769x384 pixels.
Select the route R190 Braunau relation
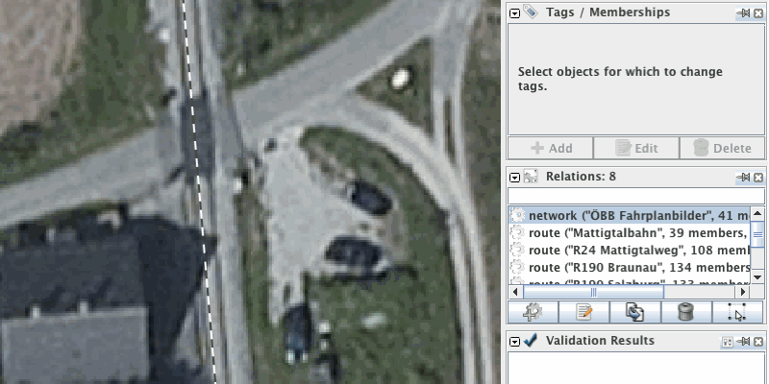(630, 267)
